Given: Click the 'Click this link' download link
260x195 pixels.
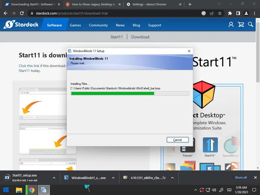Looking at the screenshot, I should tap(29, 66).
